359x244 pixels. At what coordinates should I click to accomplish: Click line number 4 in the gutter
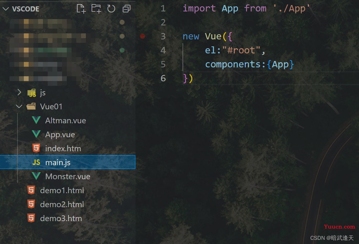click(163, 50)
